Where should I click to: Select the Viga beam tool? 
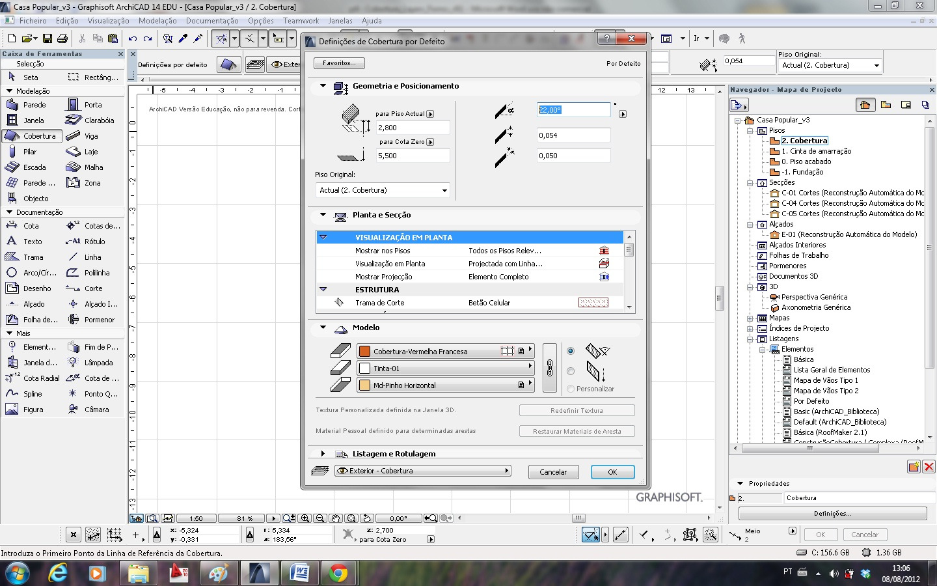92,135
